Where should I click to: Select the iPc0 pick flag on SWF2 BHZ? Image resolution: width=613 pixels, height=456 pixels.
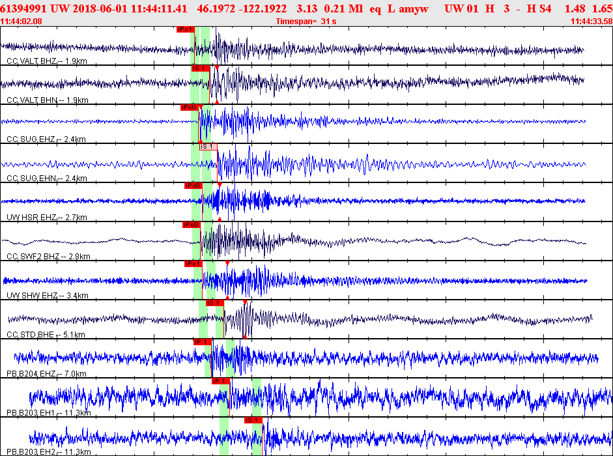[192, 225]
